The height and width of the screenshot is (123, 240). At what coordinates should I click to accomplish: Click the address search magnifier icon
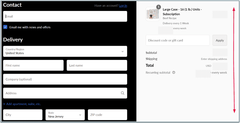123,93
